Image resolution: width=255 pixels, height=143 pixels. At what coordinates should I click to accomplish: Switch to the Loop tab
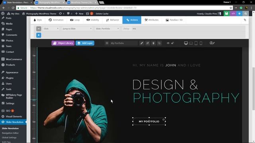coord(75,20)
